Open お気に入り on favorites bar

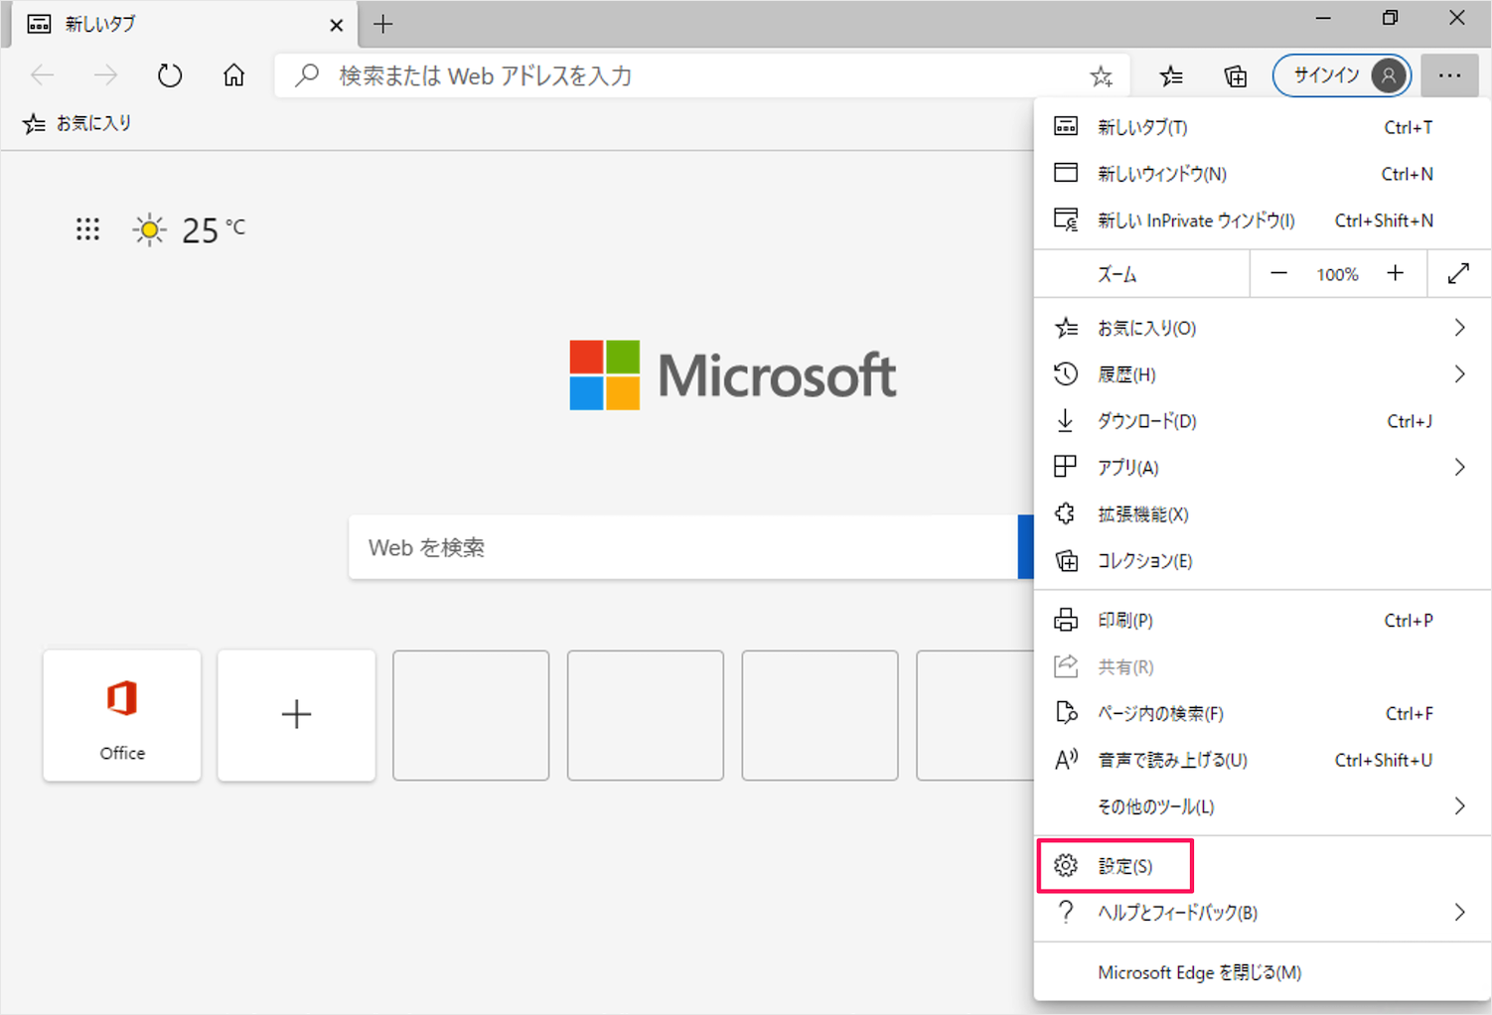[76, 123]
